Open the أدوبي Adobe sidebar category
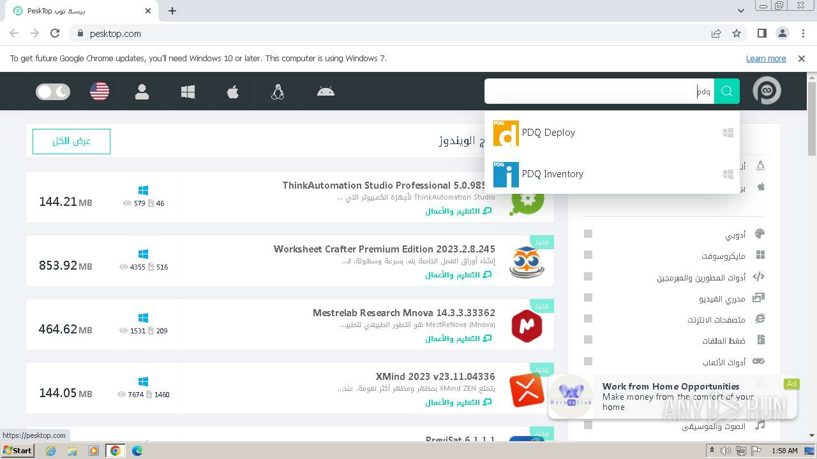 735,235
